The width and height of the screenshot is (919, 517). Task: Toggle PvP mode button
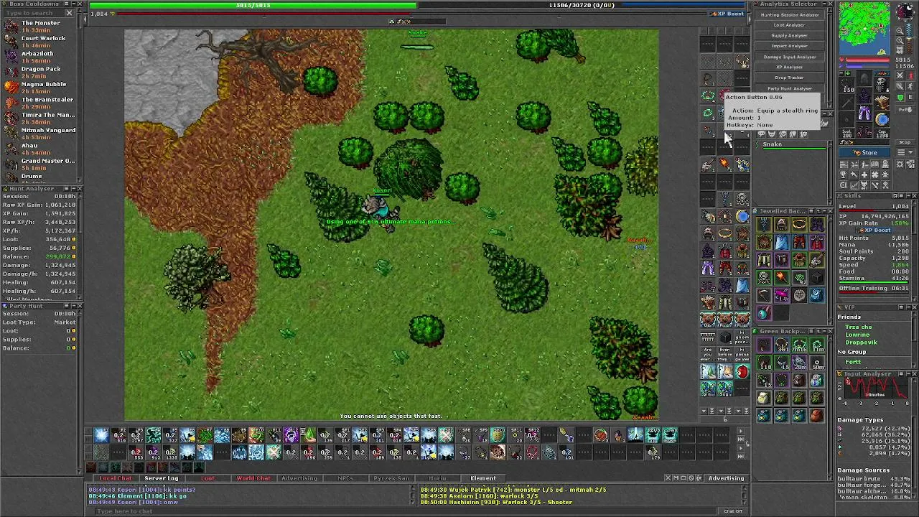pyautogui.click(x=905, y=110)
